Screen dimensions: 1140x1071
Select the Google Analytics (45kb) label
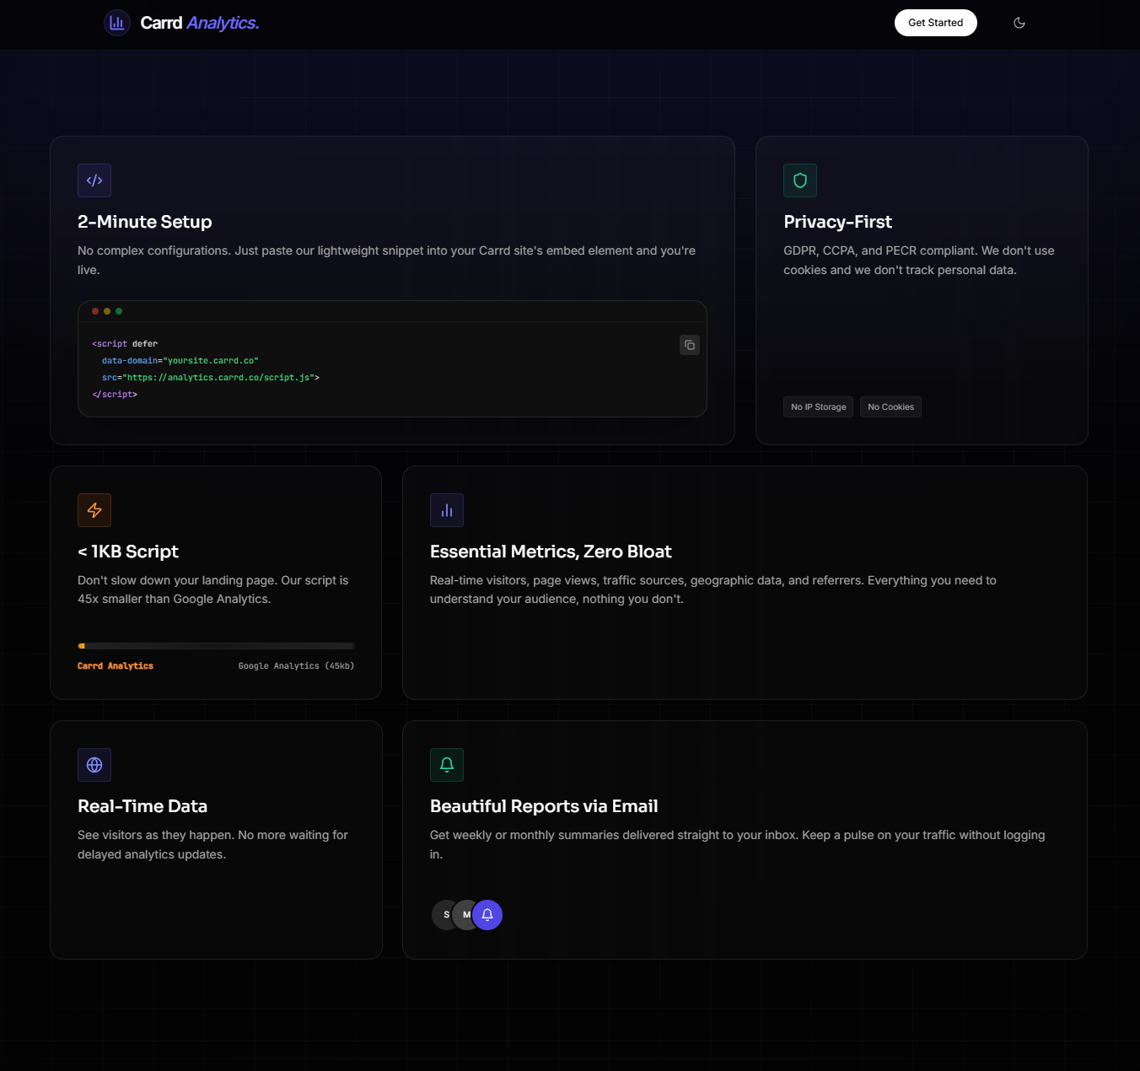pyautogui.click(x=296, y=665)
